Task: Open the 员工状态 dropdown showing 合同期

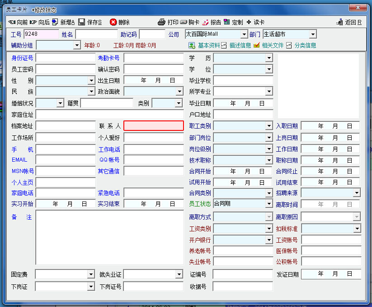Action: coord(269,204)
